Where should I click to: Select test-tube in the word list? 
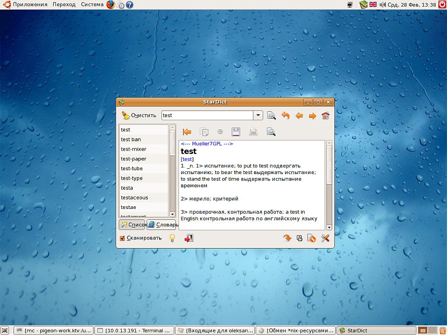click(132, 168)
